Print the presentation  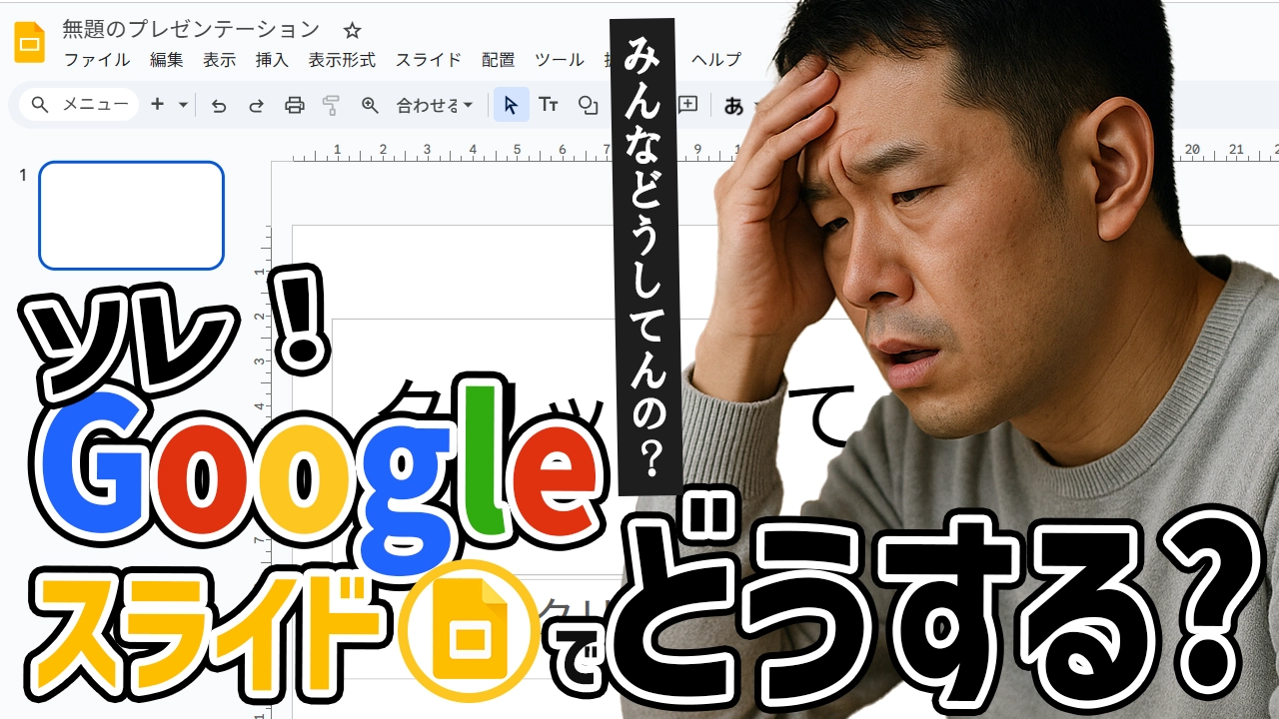click(x=294, y=105)
